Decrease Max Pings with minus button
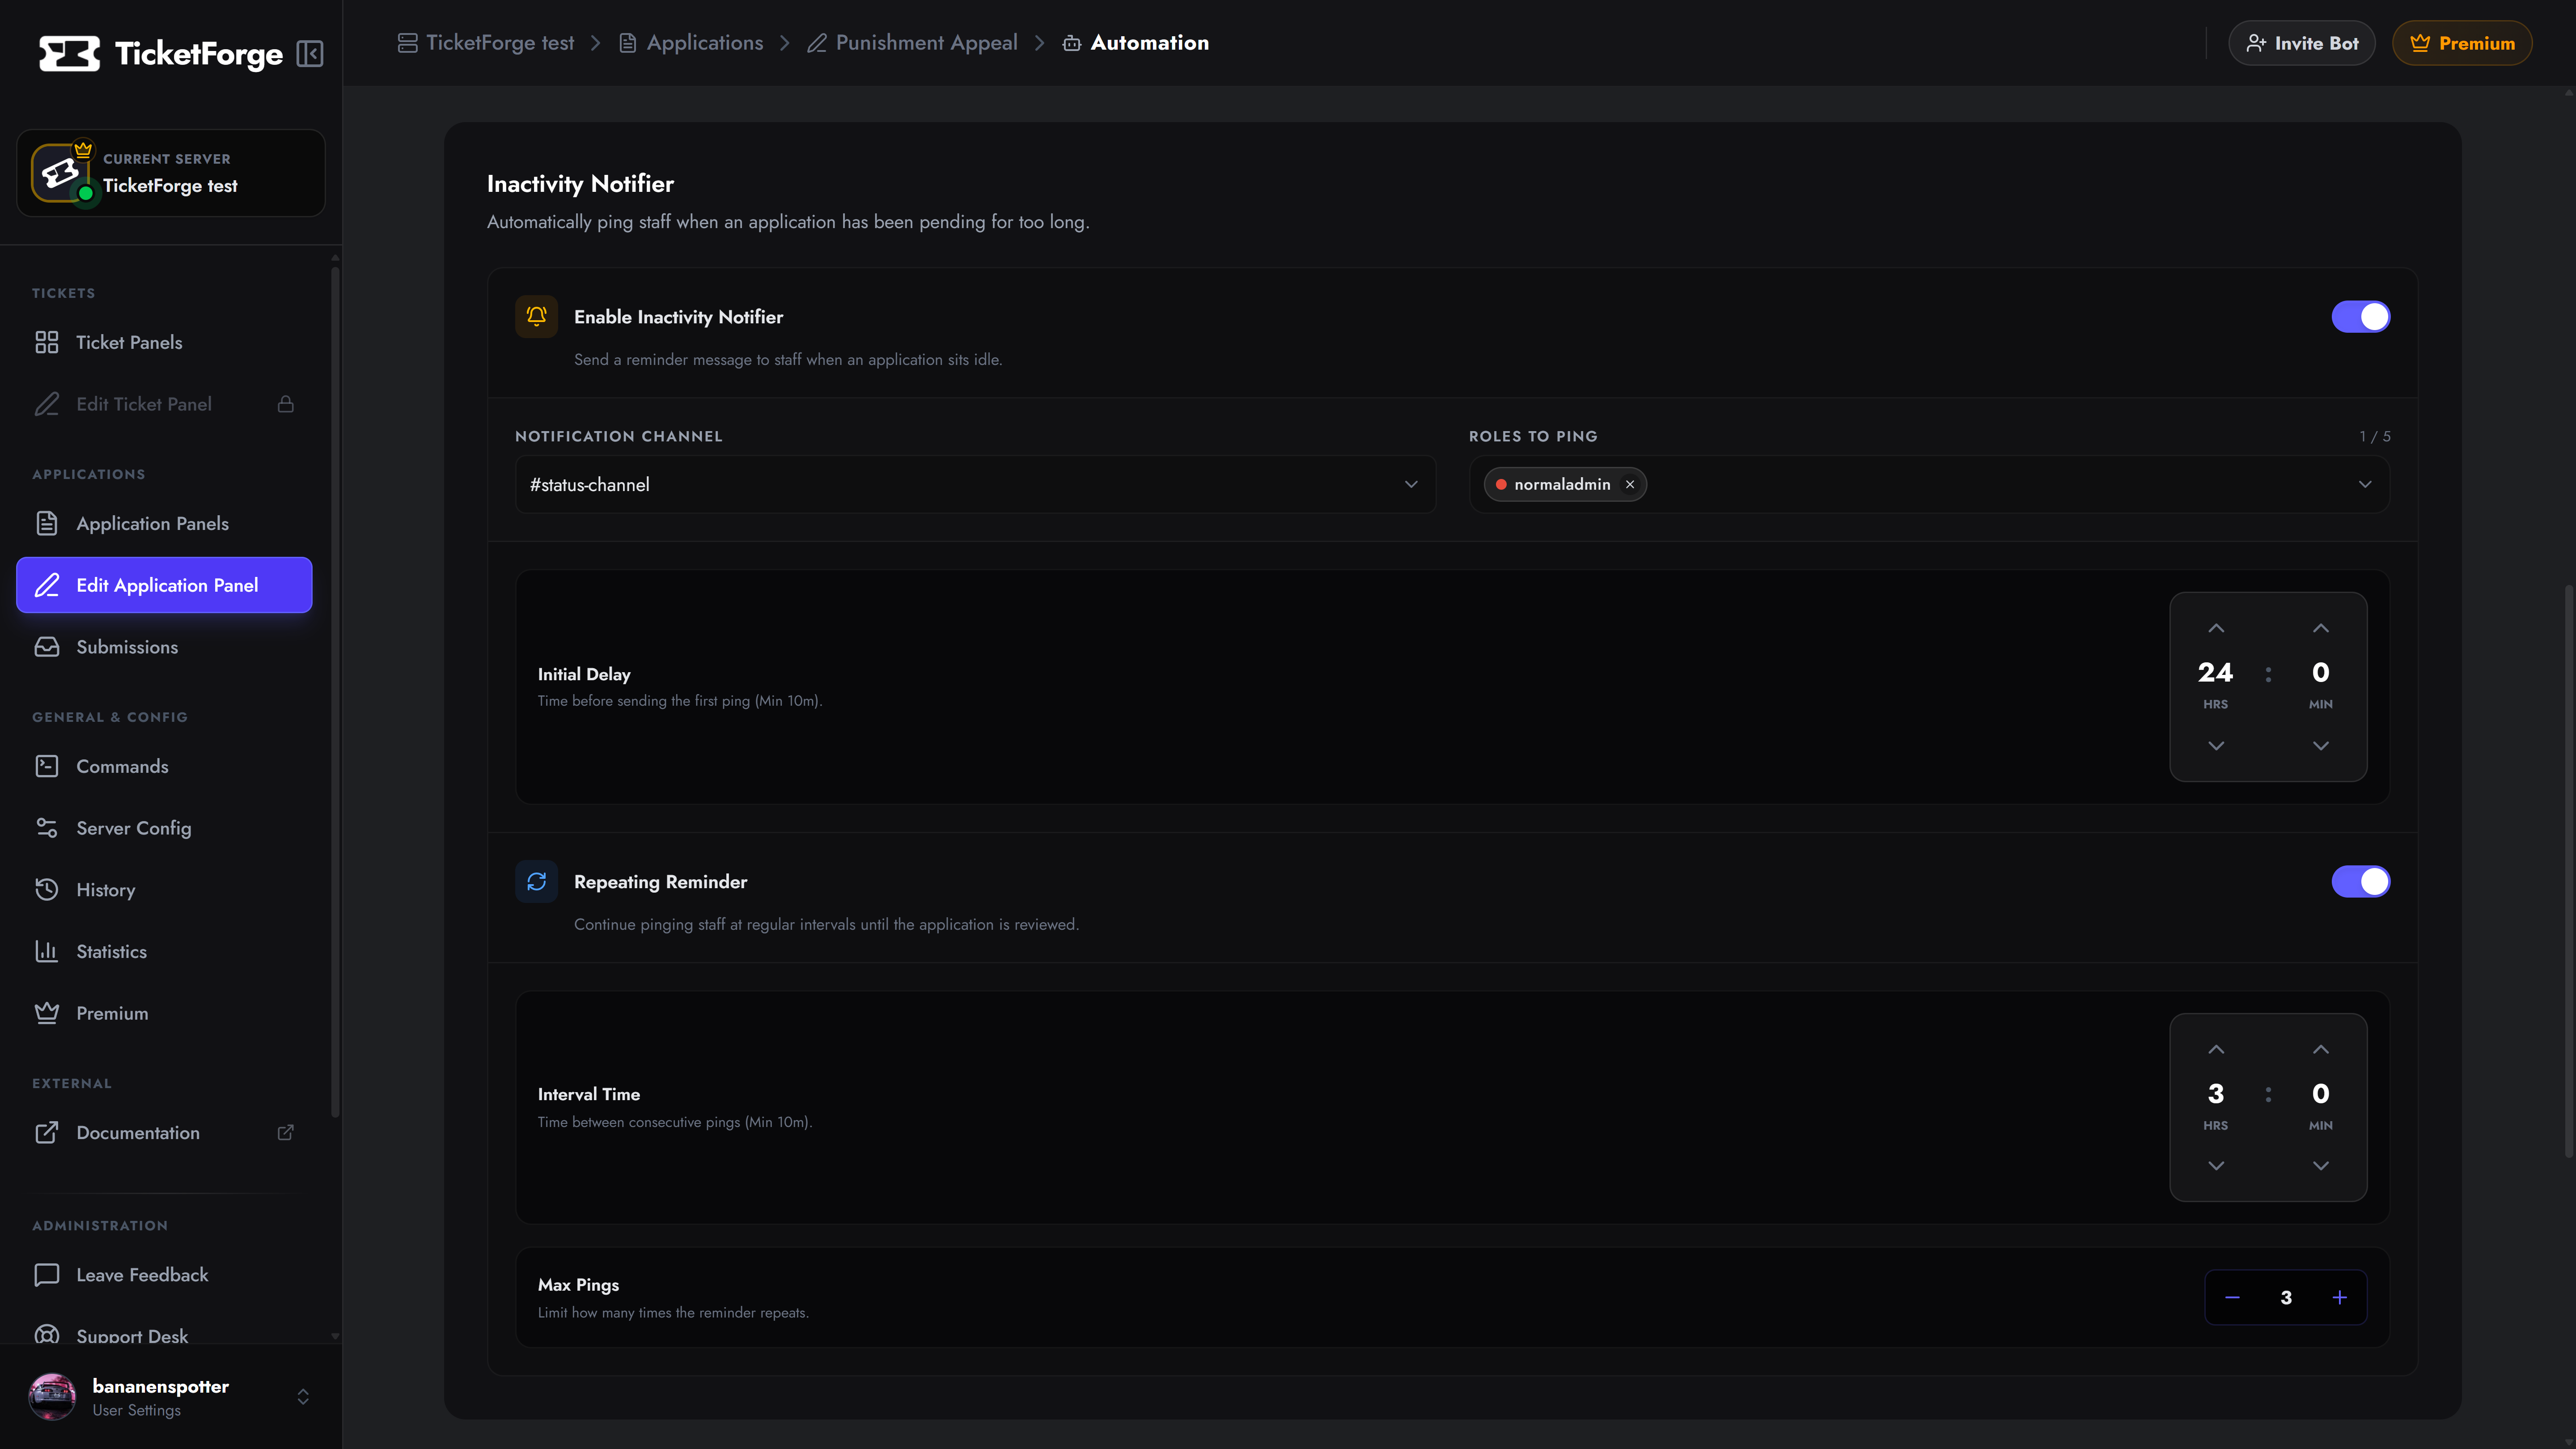The width and height of the screenshot is (2576, 1449). pos(2232,1298)
